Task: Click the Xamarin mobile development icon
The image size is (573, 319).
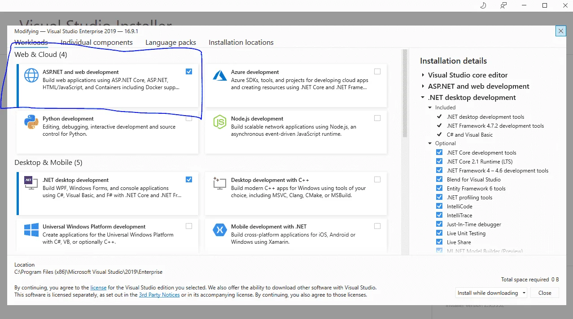Action: (x=220, y=230)
